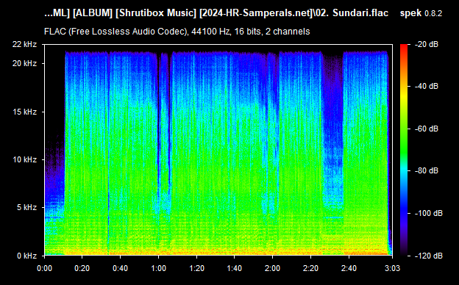This screenshot has width=459, height=285.
Task: Click the FLAC codec info line
Action: (x=177, y=32)
